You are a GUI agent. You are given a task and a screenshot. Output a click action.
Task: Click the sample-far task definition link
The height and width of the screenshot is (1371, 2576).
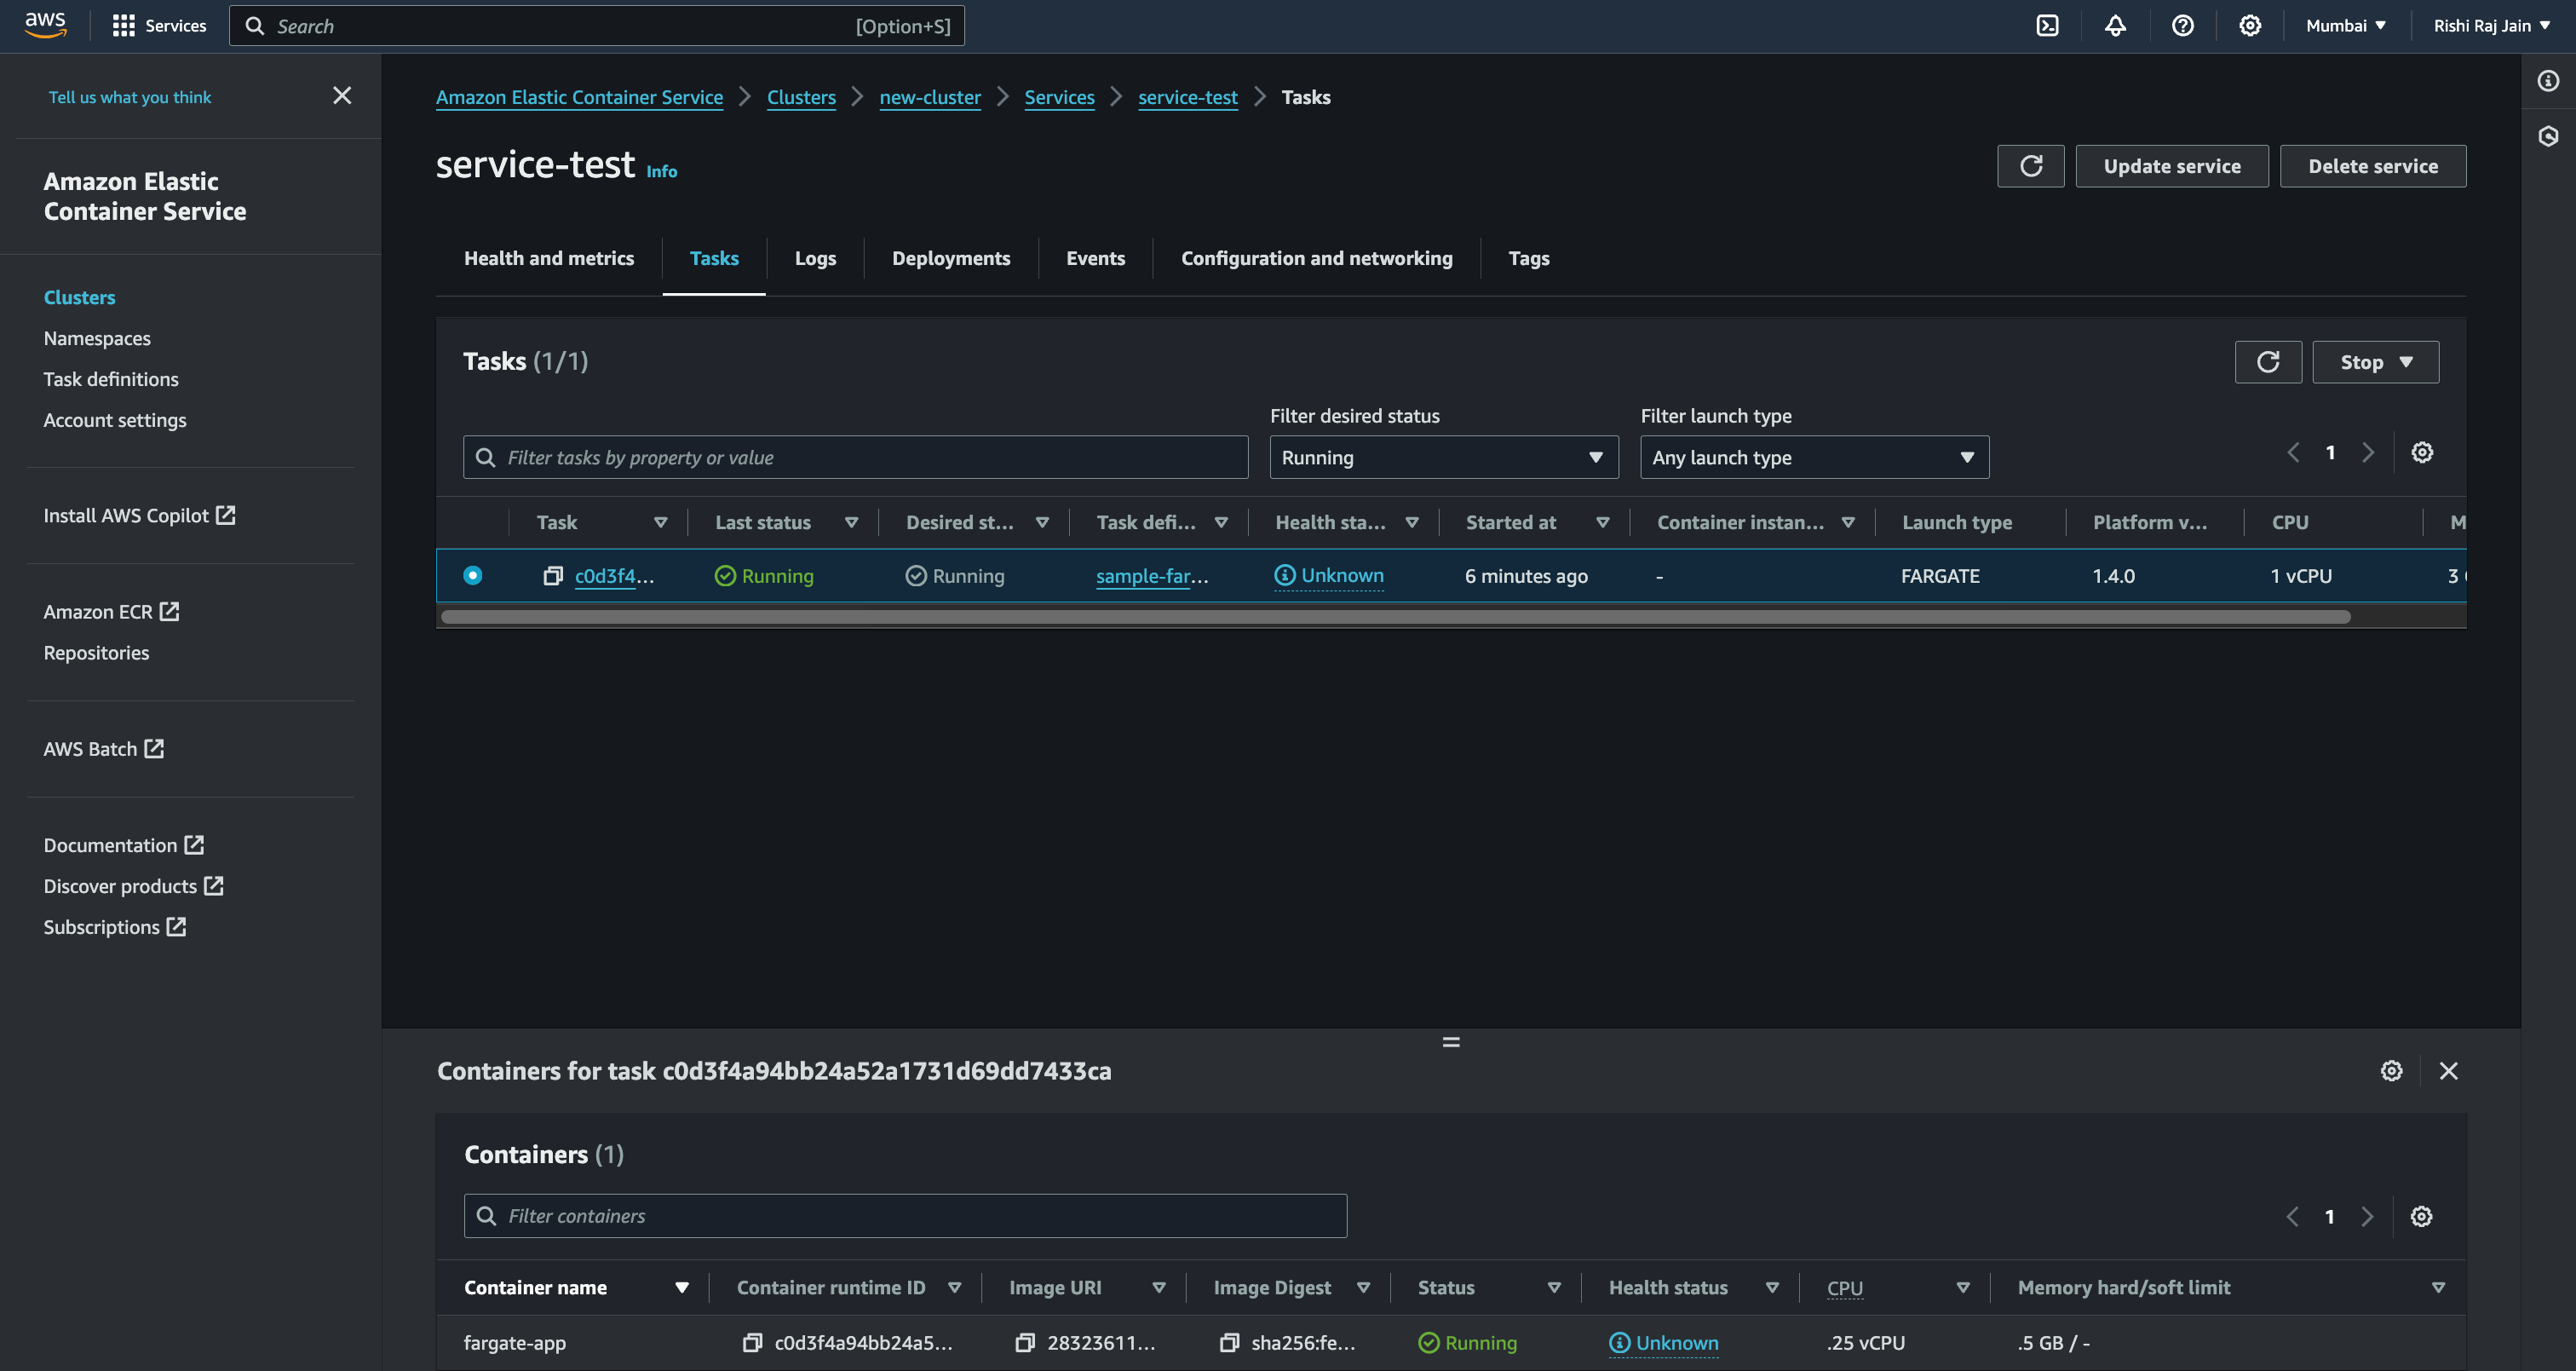[x=1150, y=574]
